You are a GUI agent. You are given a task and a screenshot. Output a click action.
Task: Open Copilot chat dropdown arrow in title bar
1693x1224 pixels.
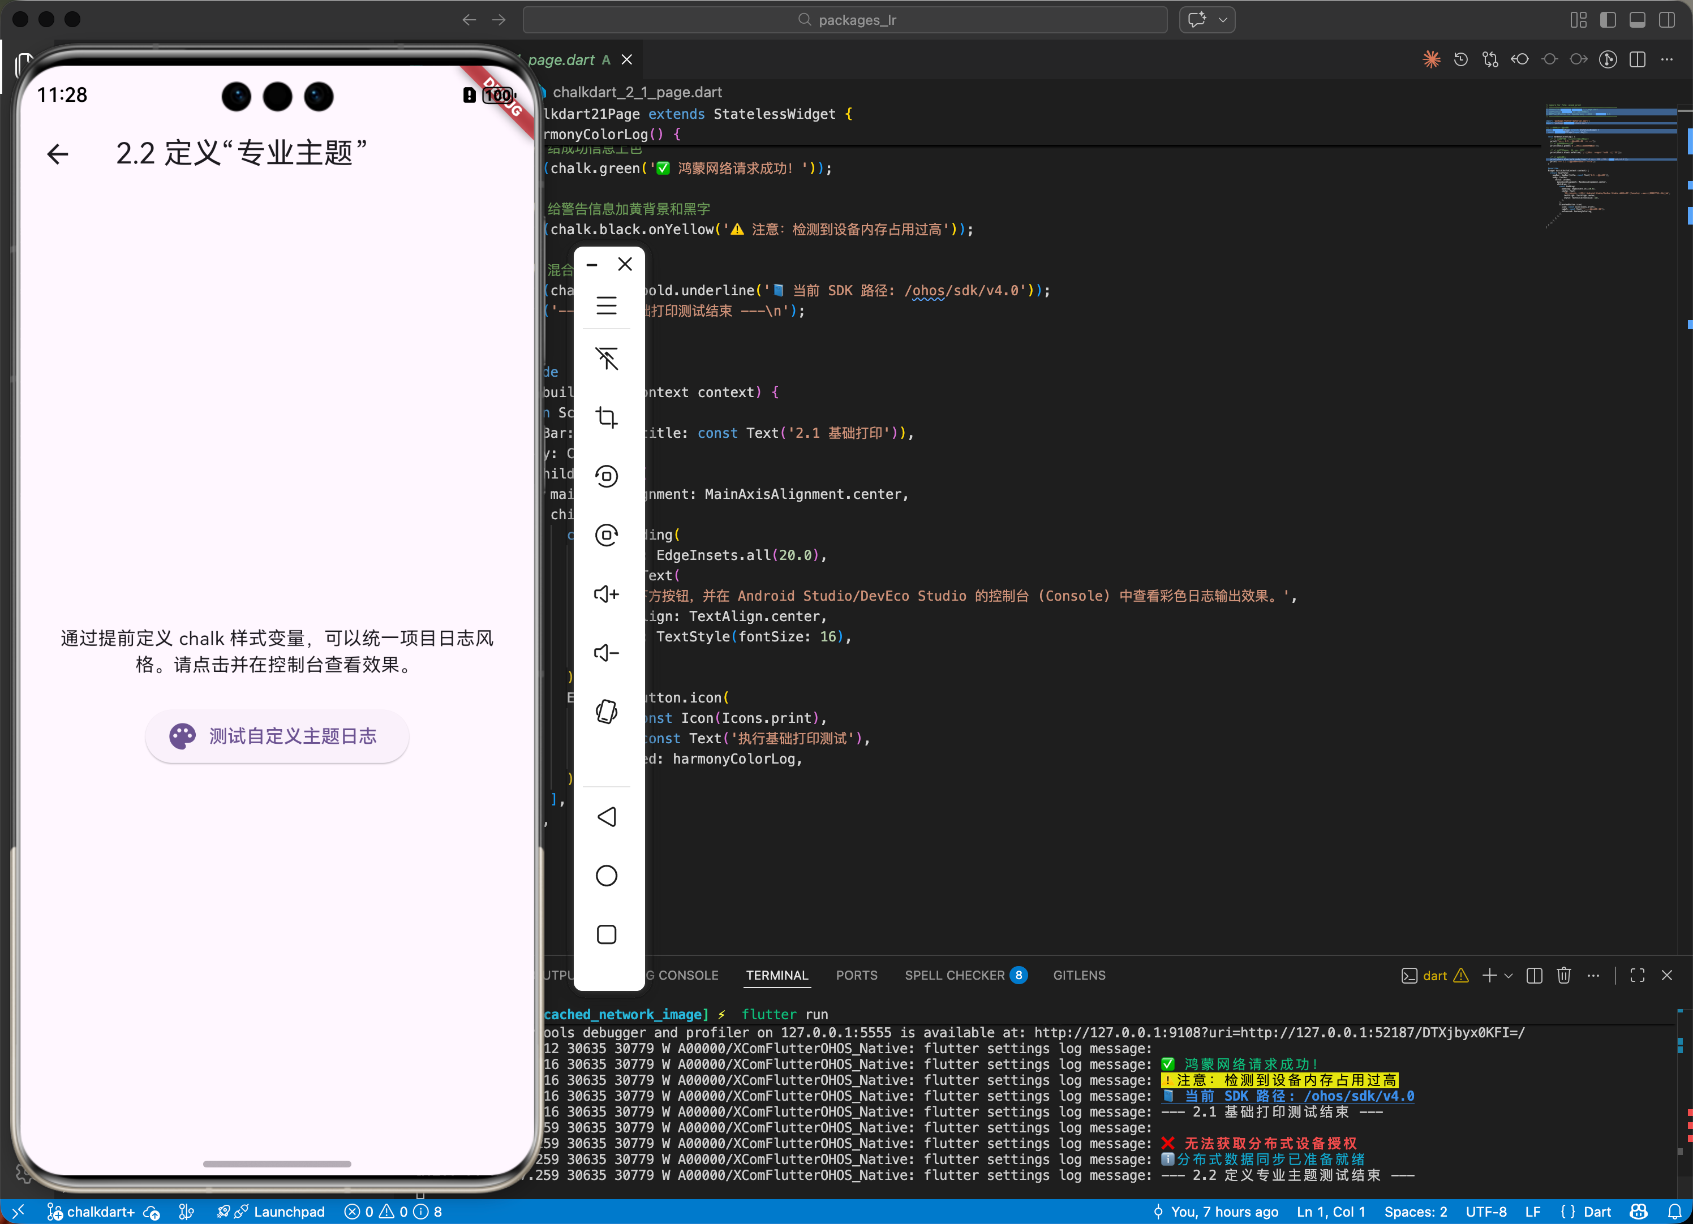pyautogui.click(x=1223, y=20)
